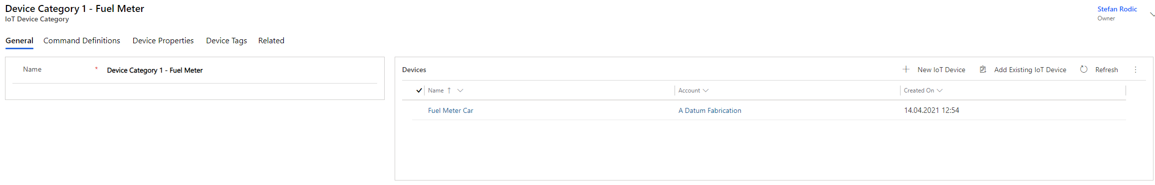Image resolution: width=1155 pixels, height=185 pixels.
Task: Open the Devices grid more commands ellipsis
Action: click(x=1136, y=70)
